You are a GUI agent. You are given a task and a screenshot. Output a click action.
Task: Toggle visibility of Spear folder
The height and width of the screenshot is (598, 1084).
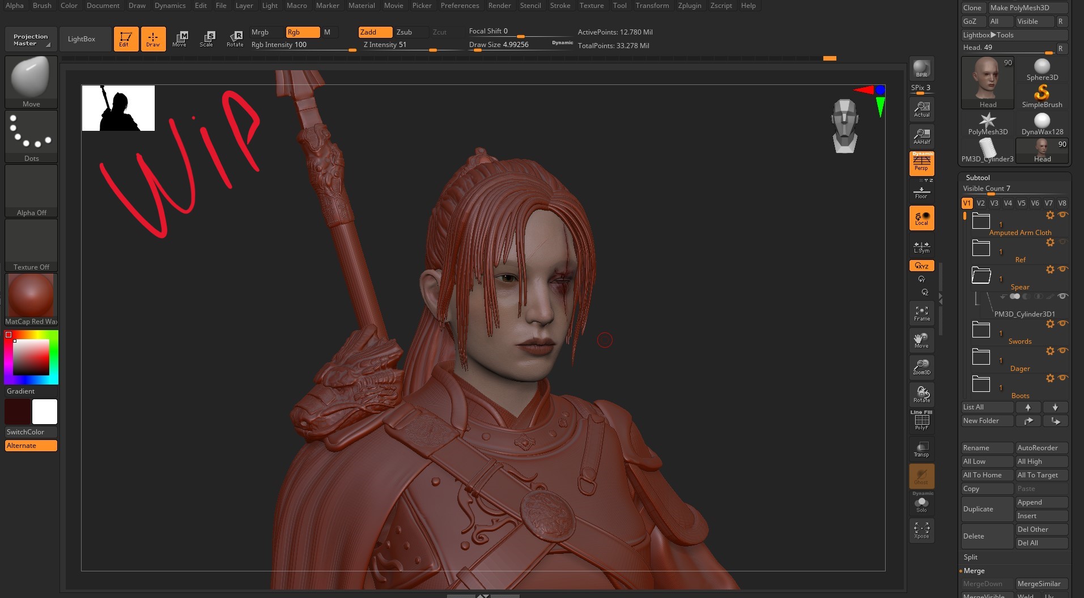[x=1063, y=269]
